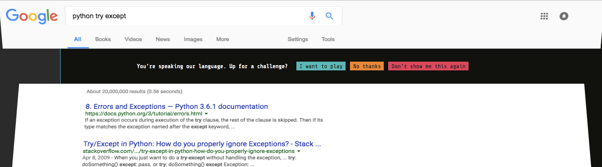Click the About 20,000,000 results text
602x167 pixels.
134,92
